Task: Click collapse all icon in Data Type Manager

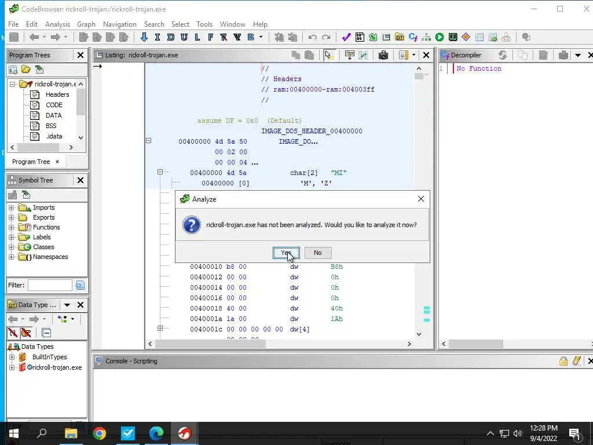Action: pos(46,333)
